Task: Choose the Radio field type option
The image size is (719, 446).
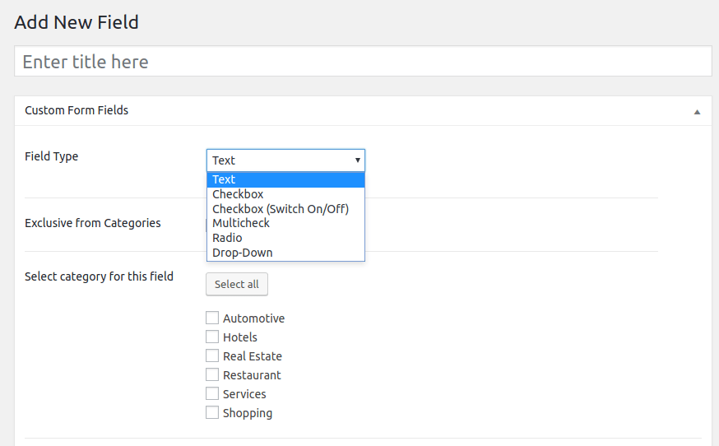Action: 227,238
